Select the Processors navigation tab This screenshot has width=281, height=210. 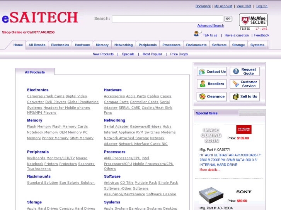point(171,45)
